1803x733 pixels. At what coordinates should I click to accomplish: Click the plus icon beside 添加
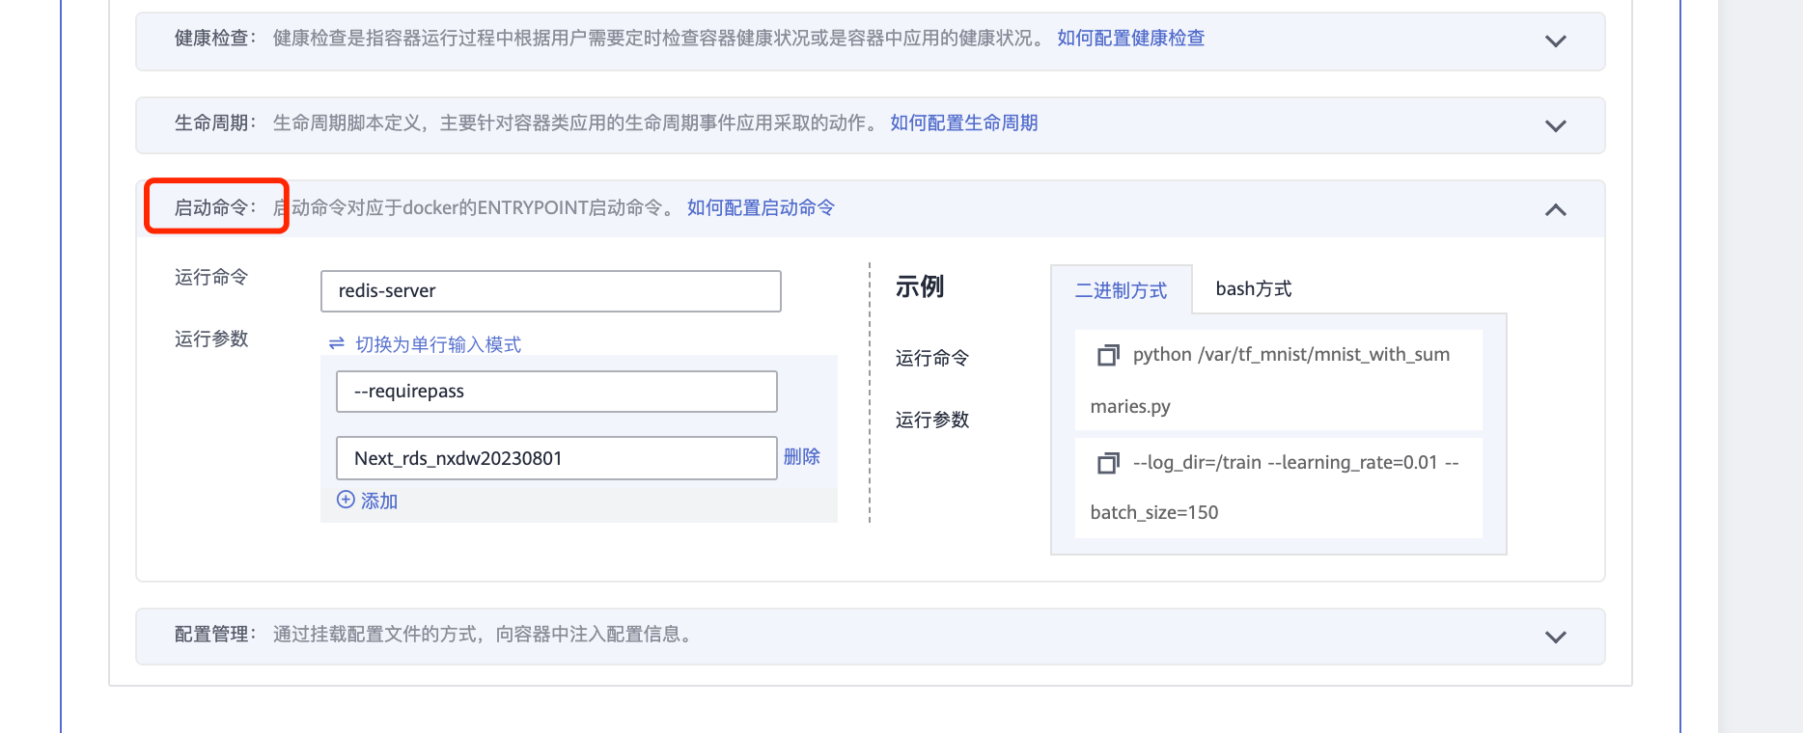346,500
